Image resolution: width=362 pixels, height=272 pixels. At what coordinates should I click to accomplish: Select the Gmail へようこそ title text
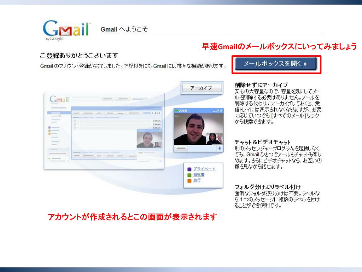click(x=124, y=29)
